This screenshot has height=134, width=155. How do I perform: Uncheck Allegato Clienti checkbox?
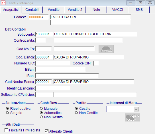46,131
